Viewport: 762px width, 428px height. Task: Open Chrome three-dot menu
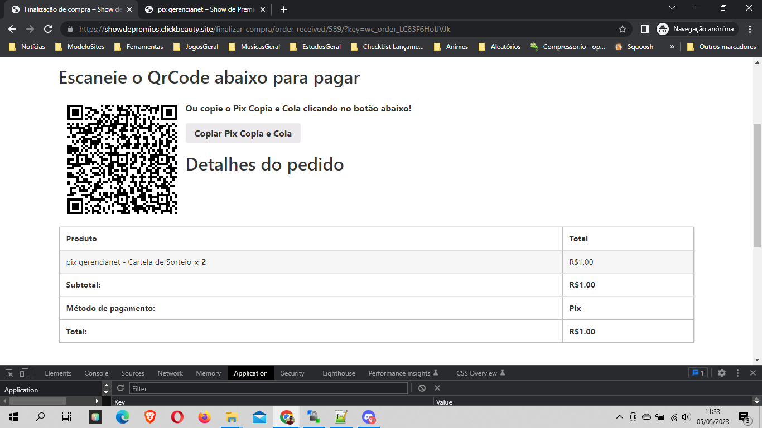749,29
